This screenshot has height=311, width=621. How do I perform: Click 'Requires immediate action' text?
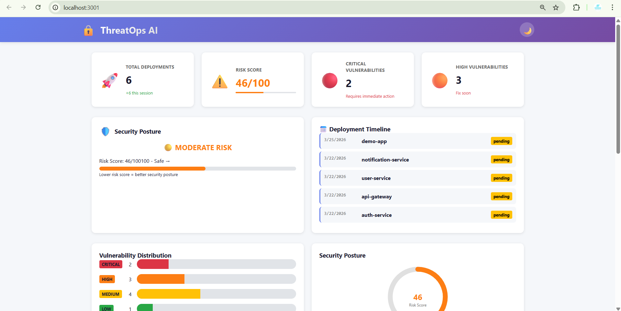[x=370, y=96]
